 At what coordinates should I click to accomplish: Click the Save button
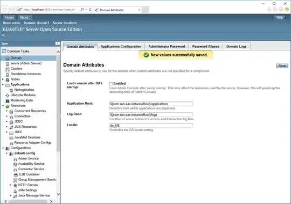282,66
